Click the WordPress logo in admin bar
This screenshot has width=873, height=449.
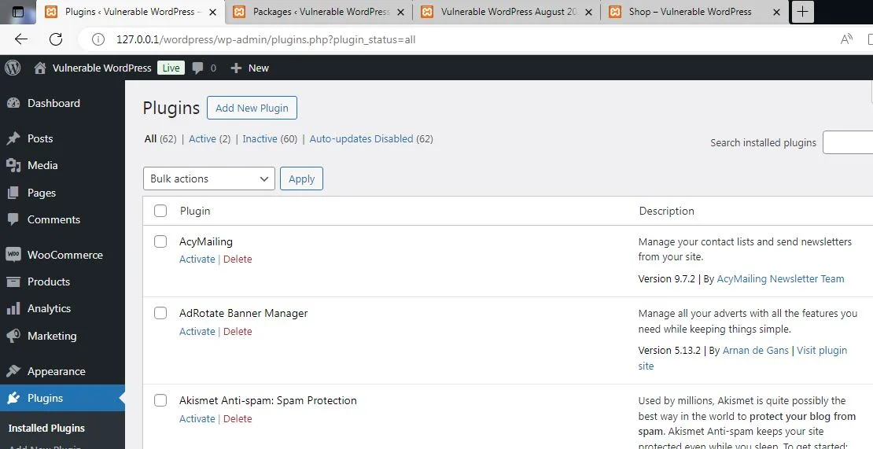click(13, 68)
